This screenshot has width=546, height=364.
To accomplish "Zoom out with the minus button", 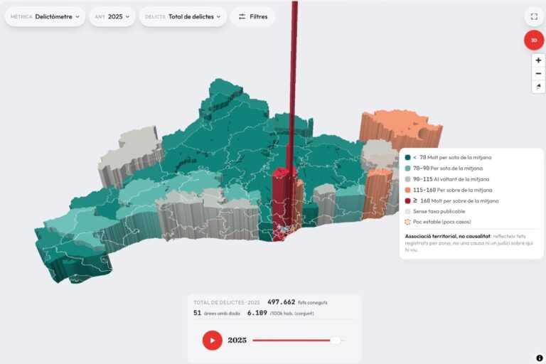I will coord(538,73).
